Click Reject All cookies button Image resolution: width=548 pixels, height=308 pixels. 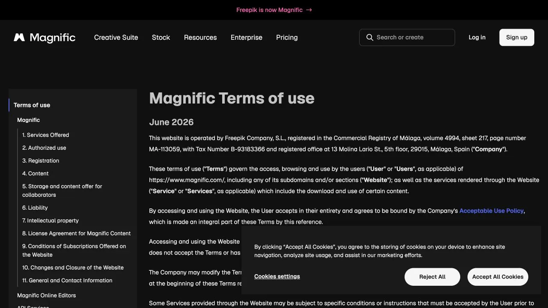(432, 277)
